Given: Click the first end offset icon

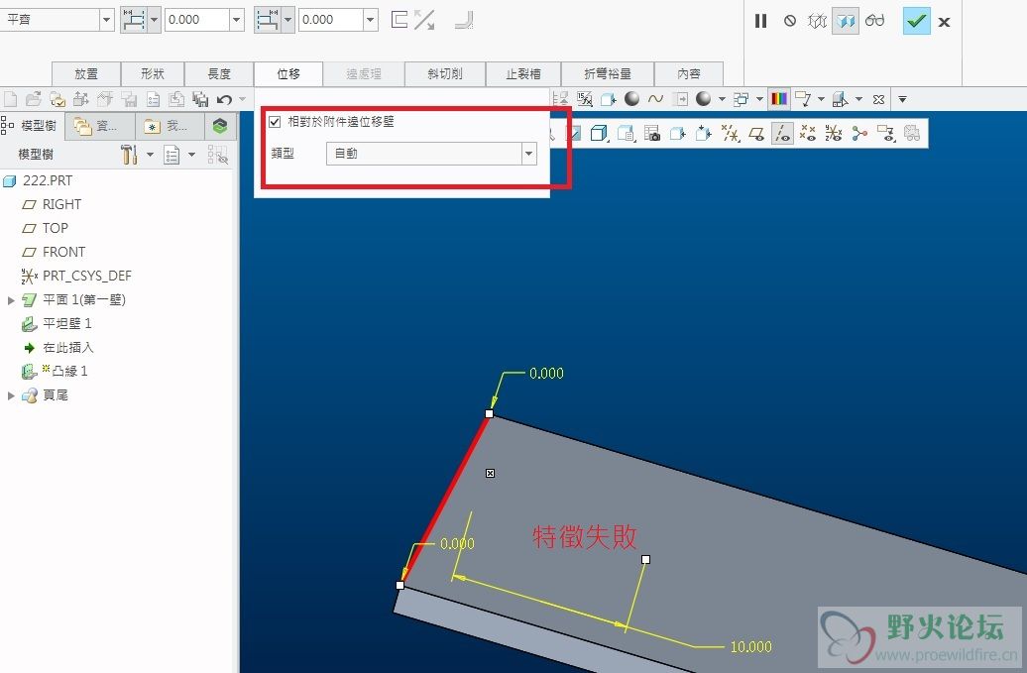Looking at the screenshot, I should (134, 20).
